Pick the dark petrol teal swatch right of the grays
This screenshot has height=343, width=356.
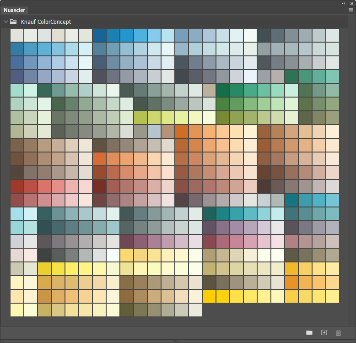coord(291,200)
